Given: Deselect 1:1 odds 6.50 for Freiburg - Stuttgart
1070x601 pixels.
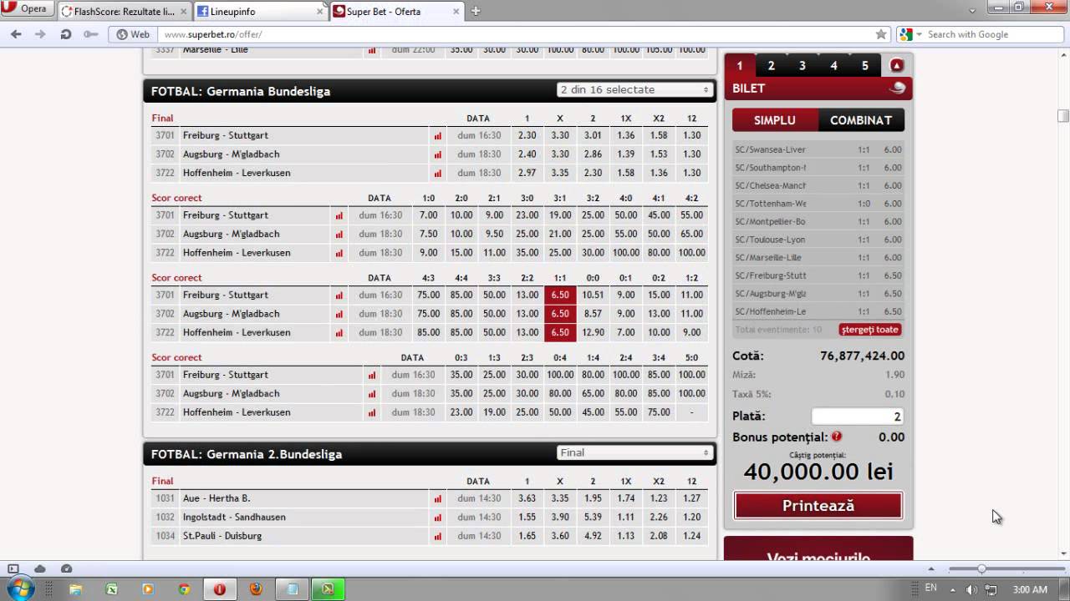Looking at the screenshot, I should pos(559,295).
